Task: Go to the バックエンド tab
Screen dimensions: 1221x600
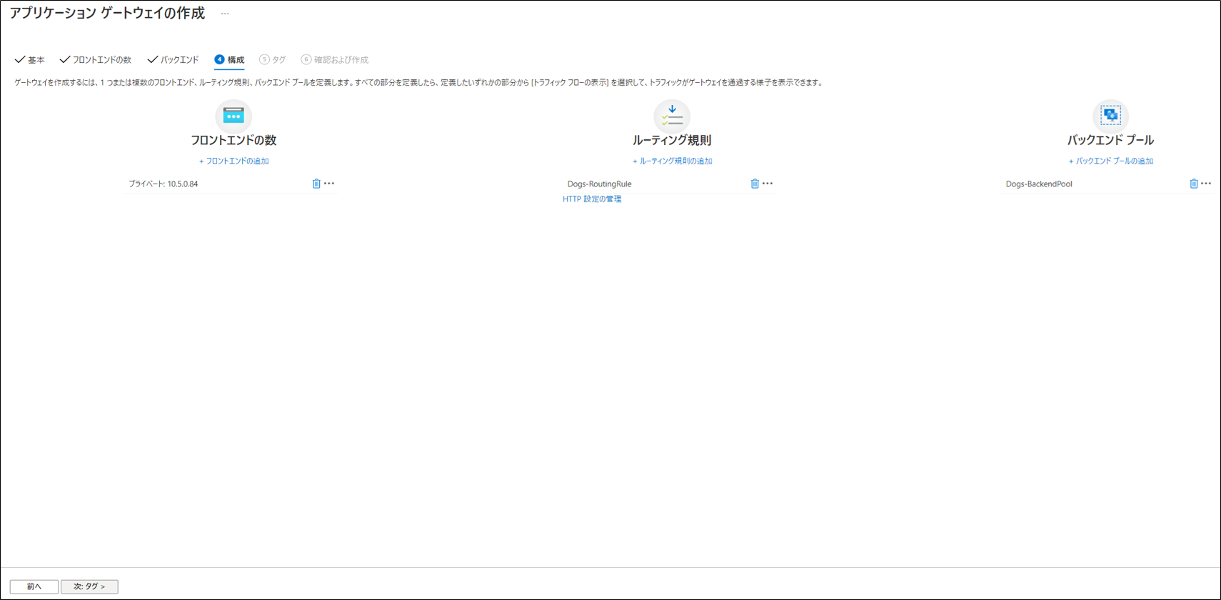Action: [173, 60]
